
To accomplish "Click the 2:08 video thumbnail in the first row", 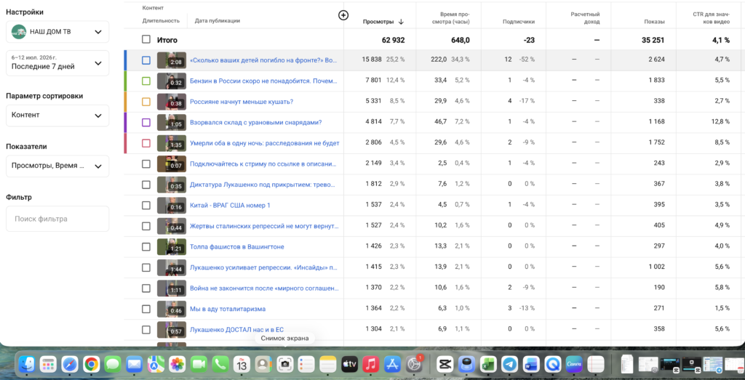I will (171, 60).
